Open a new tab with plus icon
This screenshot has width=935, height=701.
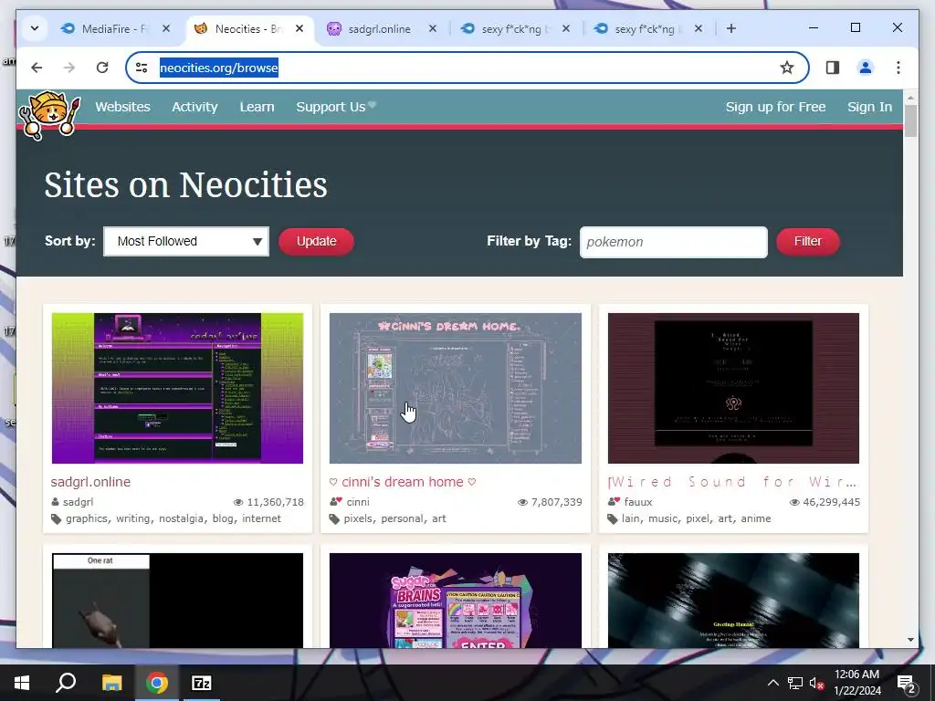coord(731,28)
